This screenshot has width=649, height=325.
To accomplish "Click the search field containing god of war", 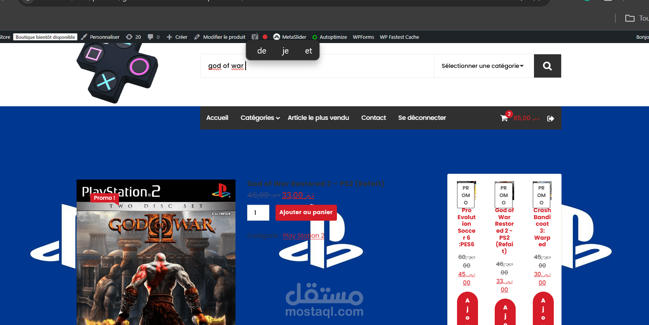I will tap(317, 66).
